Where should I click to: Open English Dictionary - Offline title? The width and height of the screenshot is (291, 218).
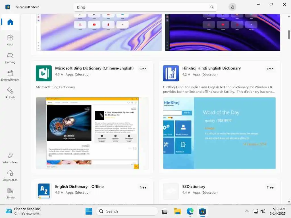80,186
